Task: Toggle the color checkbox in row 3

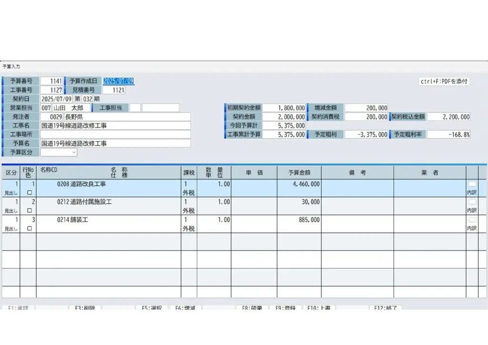Action: [30, 228]
